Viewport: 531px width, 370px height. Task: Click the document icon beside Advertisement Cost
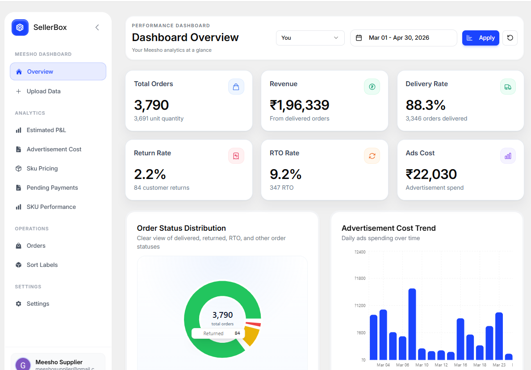click(x=19, y=149)
